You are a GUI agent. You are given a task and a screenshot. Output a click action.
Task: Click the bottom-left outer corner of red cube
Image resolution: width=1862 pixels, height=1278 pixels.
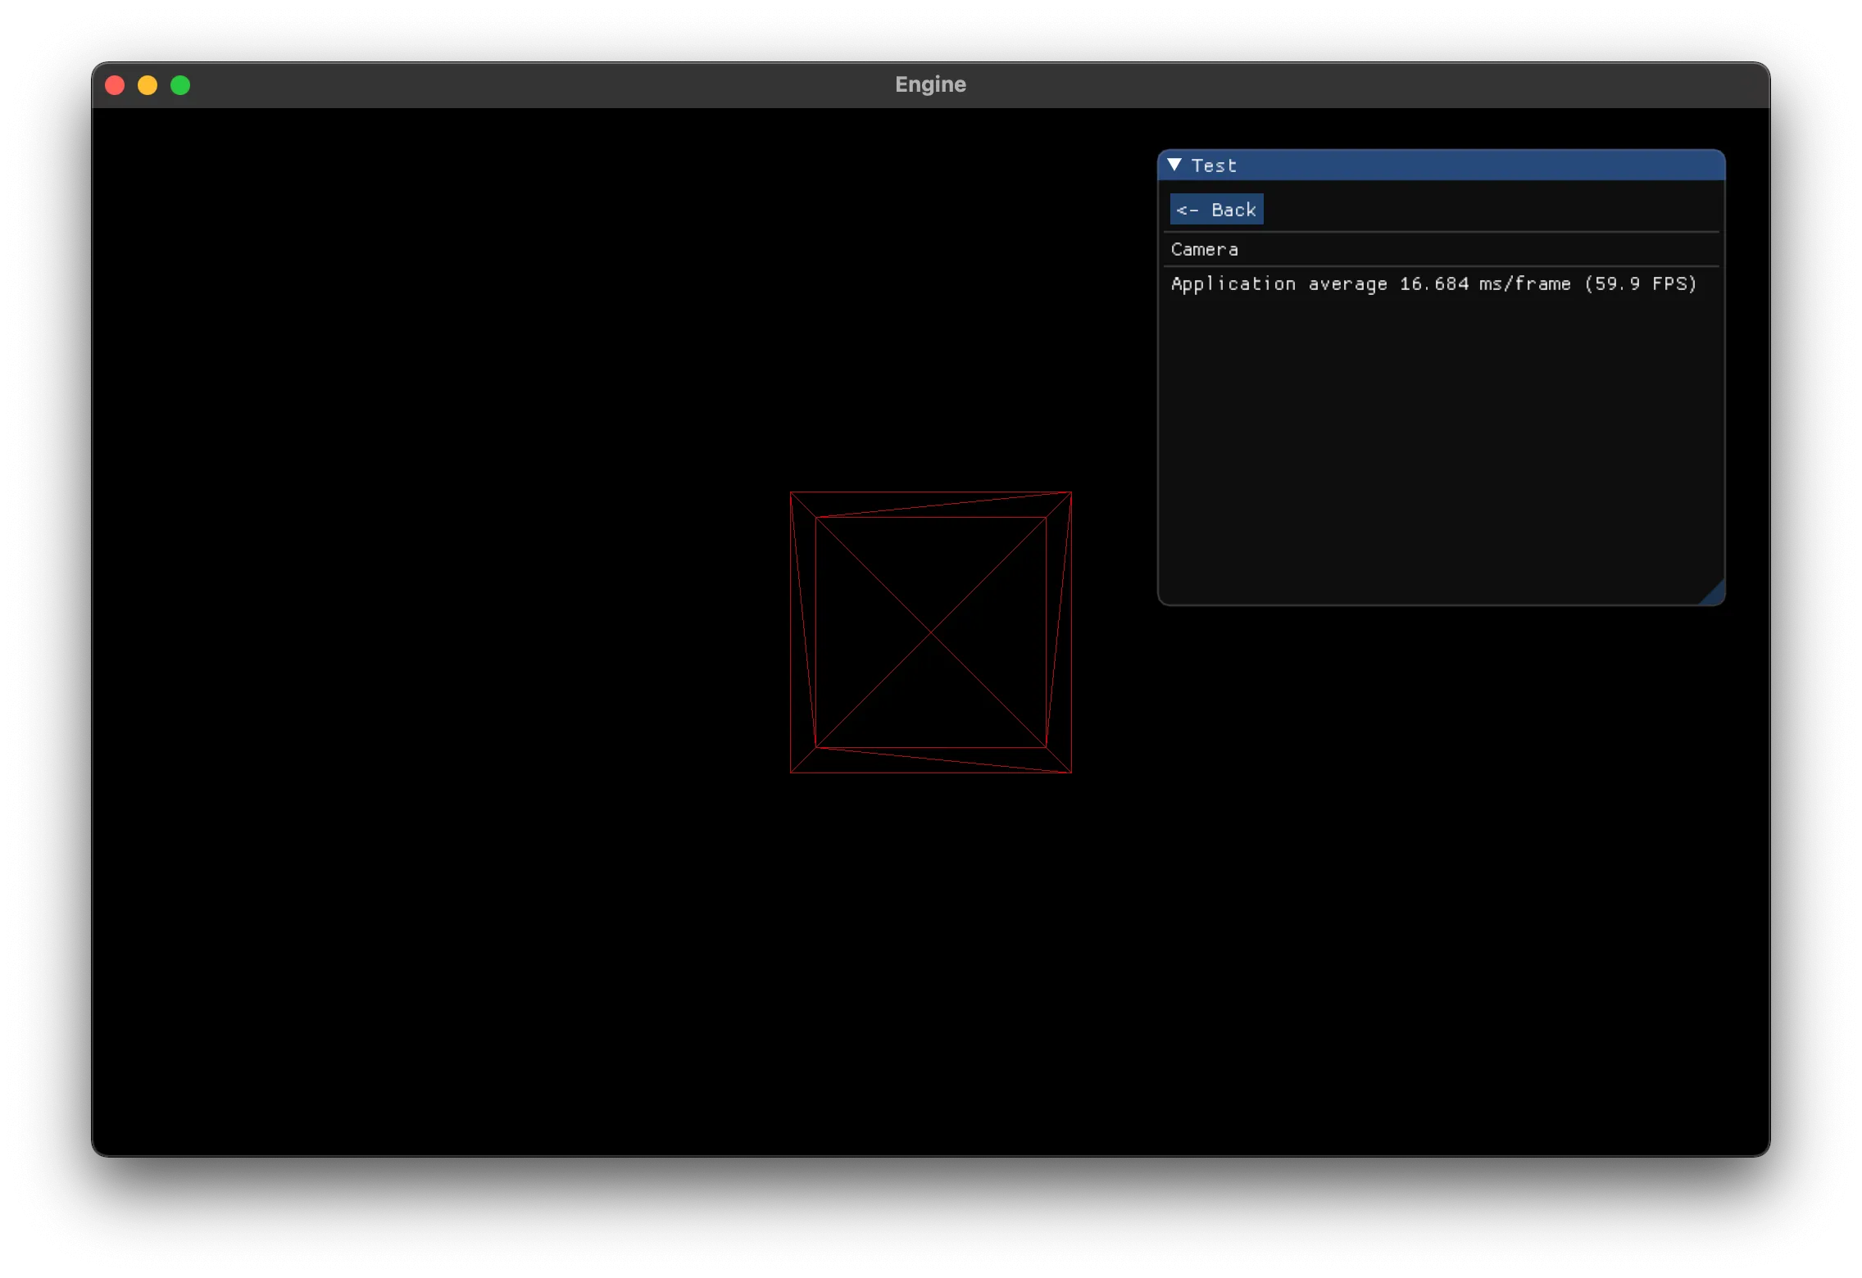pos(791,772)
